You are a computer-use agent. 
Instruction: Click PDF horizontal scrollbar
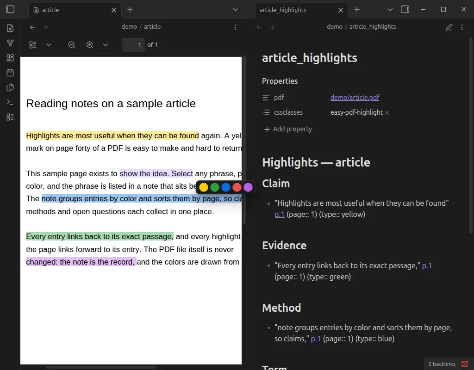coord(100,367)
